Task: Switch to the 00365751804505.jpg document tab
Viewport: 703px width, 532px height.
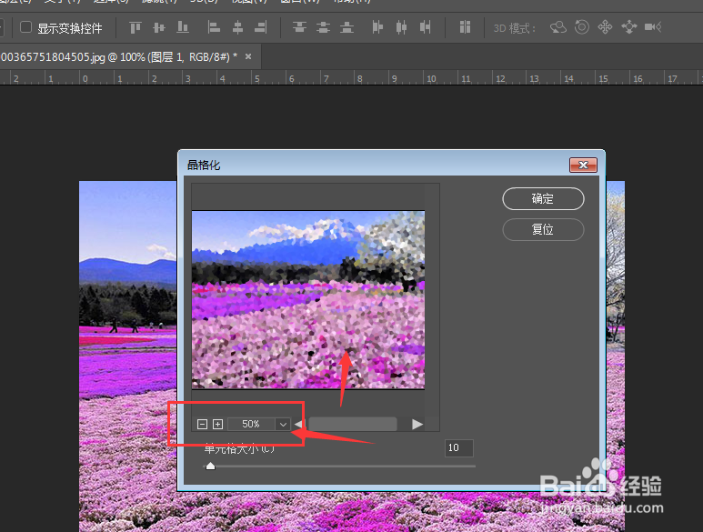Action: pyautogui.click(x=119, y=57)
